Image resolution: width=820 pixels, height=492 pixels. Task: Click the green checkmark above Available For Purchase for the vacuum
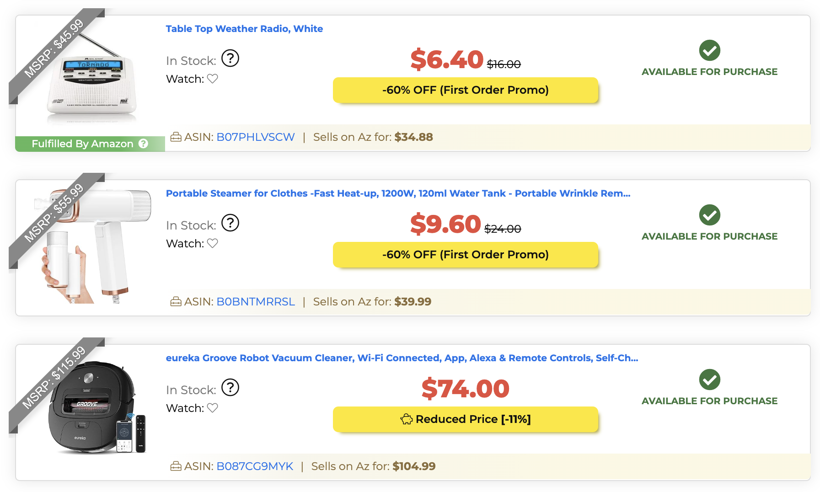coord(709,379)
